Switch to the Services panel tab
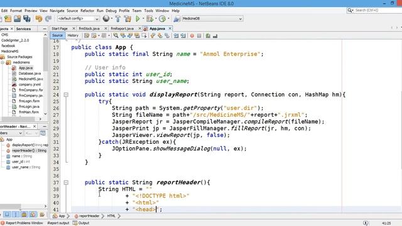402x226 pixels. pyautogui.click(x=23, y=29)
